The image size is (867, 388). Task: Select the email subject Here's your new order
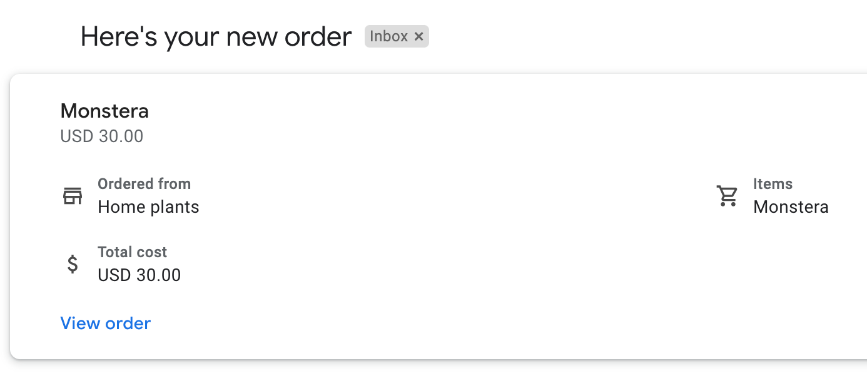(x=215, y=36)
